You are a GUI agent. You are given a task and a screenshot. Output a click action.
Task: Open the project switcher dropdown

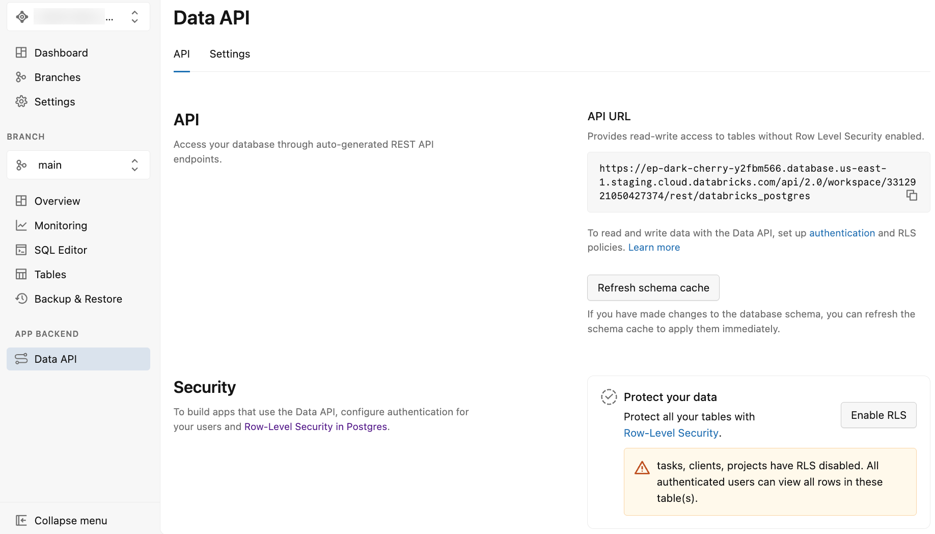coord(134,16)
